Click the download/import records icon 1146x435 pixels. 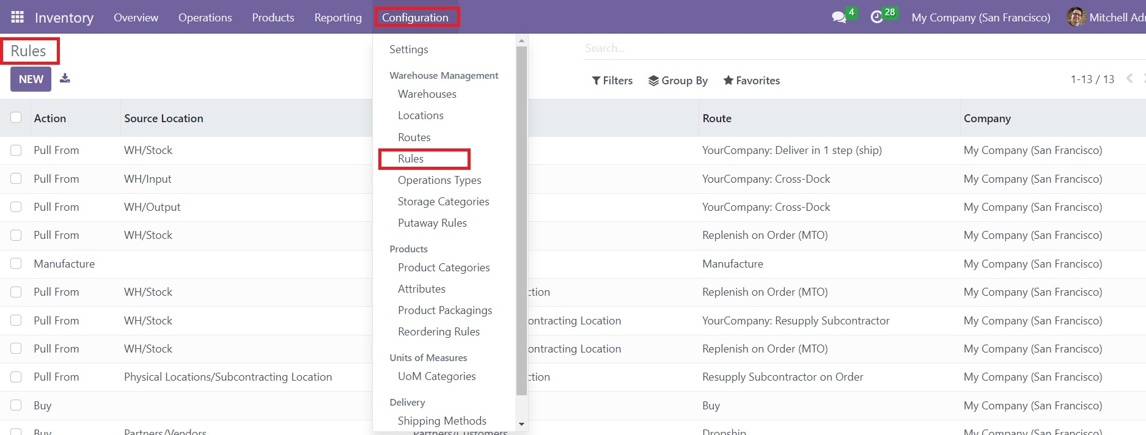(x=65, y=78)
